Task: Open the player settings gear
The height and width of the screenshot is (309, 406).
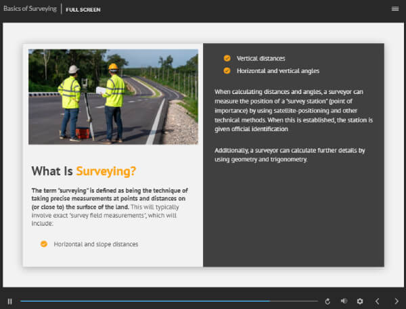Action: tap(360, 301)
